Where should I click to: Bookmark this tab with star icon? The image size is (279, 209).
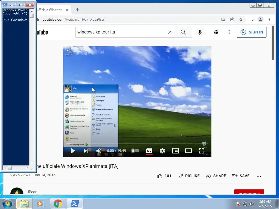pos(241,19)
